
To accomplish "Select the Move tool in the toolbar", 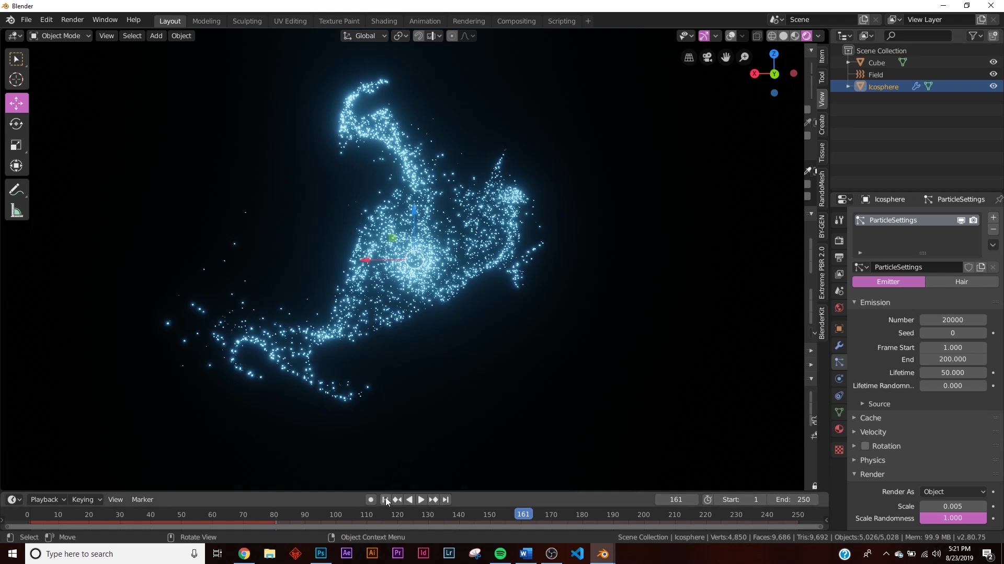I will point(16,103).
